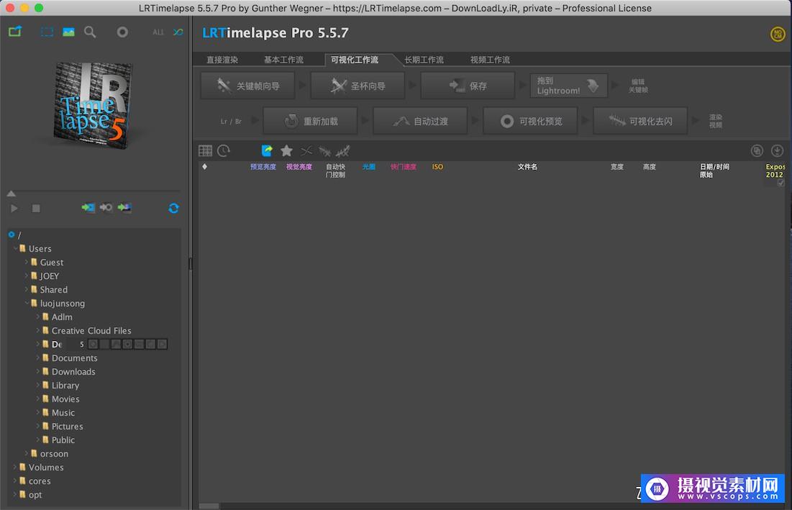
Task: Select the 可视化工作流 tab
Action: pos(355,60)
